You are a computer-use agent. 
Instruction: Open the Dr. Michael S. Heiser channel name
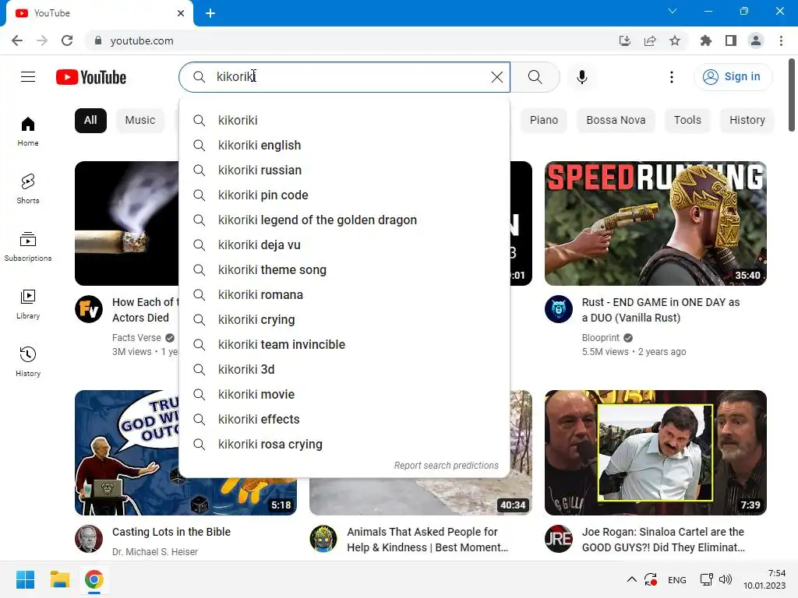(155, 552)
